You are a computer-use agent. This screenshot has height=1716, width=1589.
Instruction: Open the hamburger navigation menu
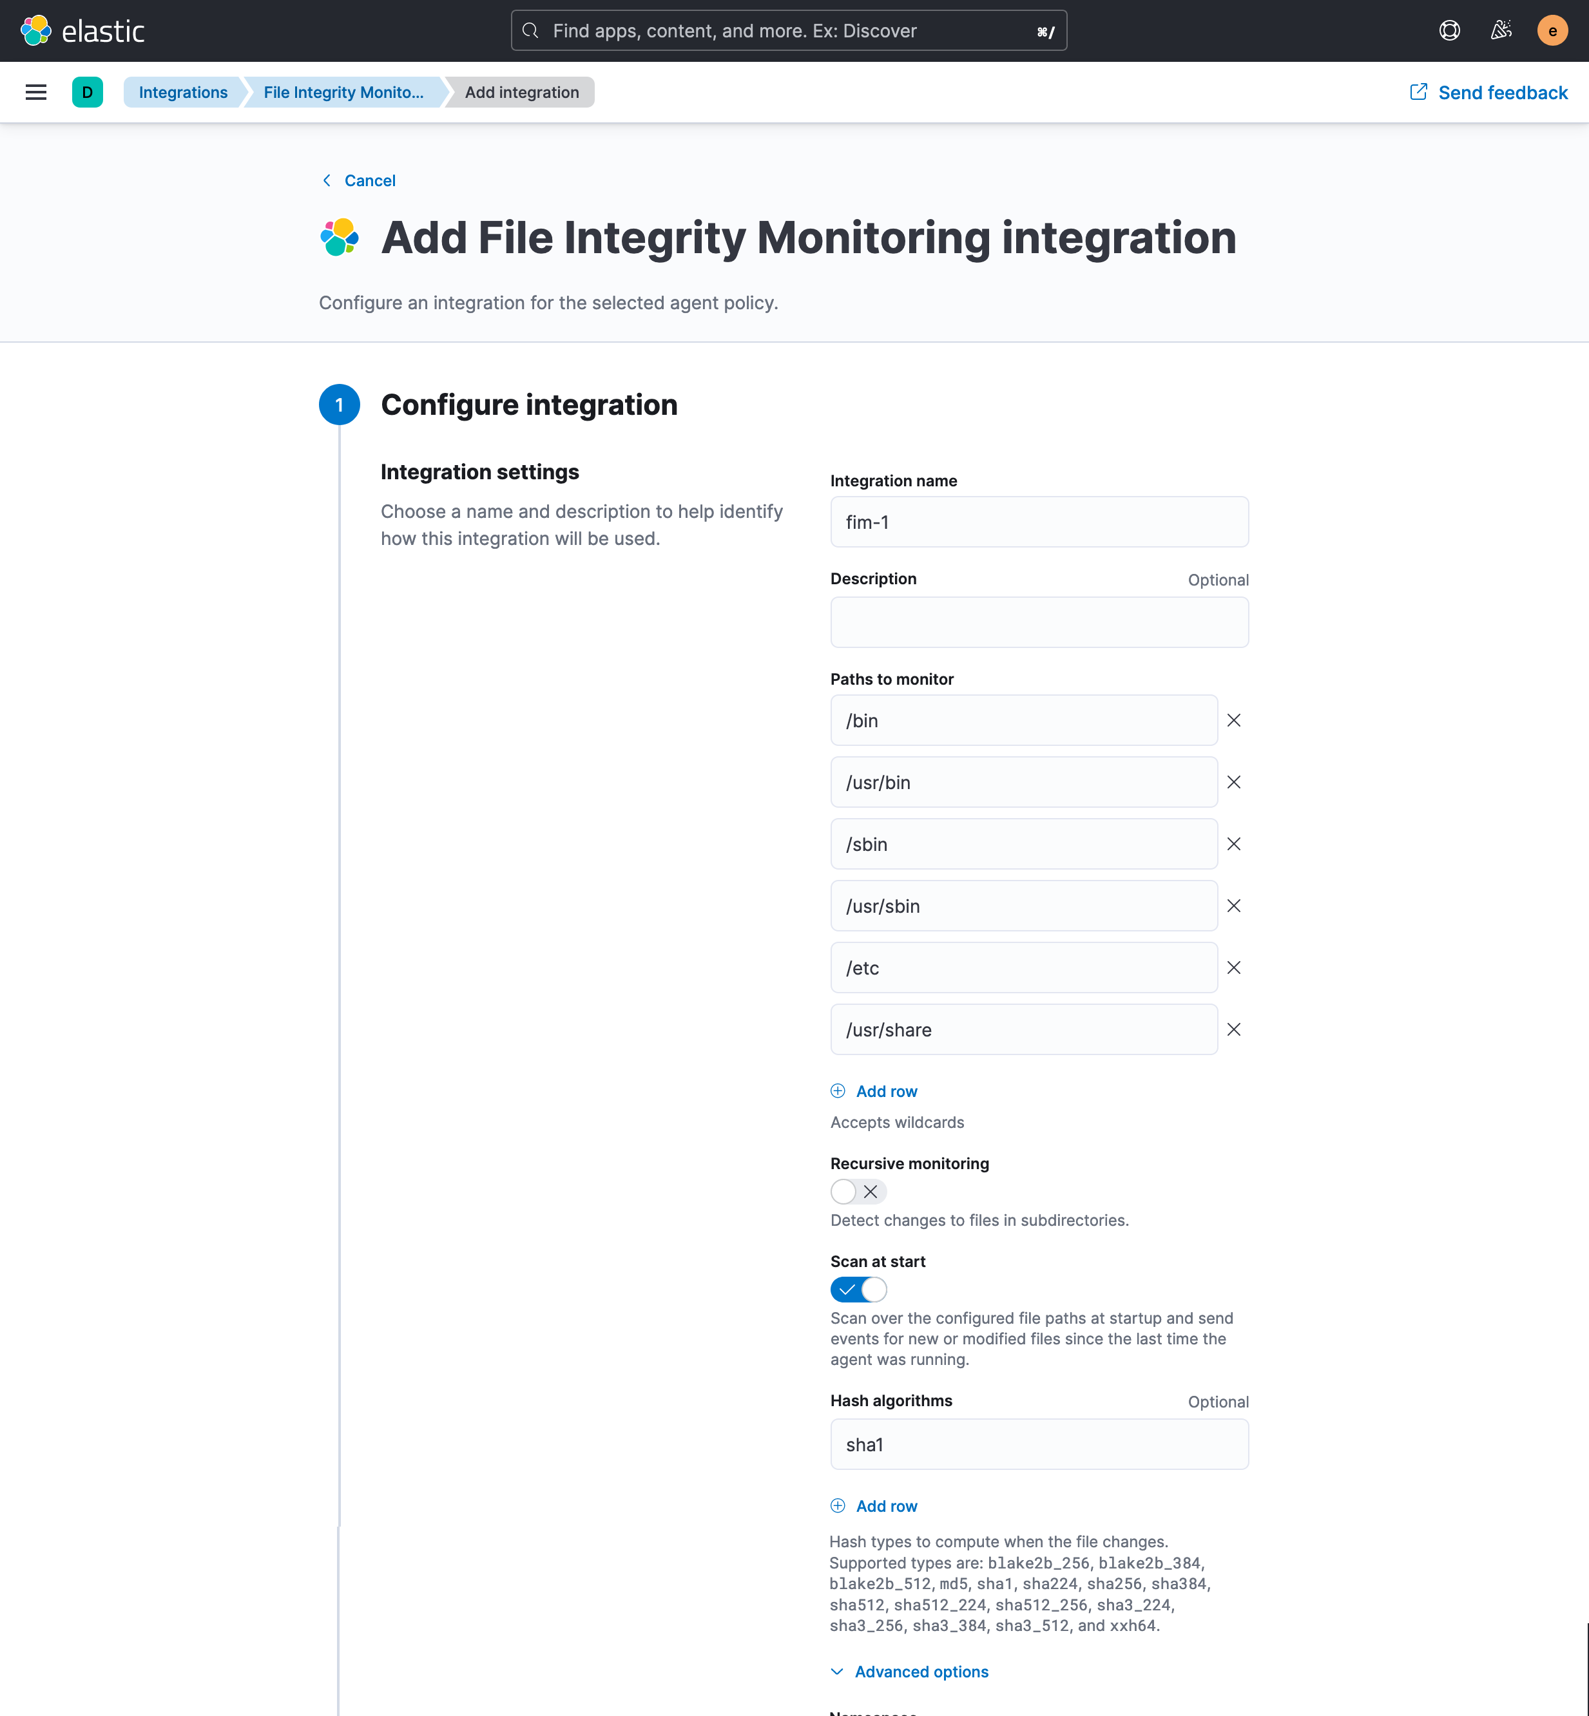click(x=36, y=92)
